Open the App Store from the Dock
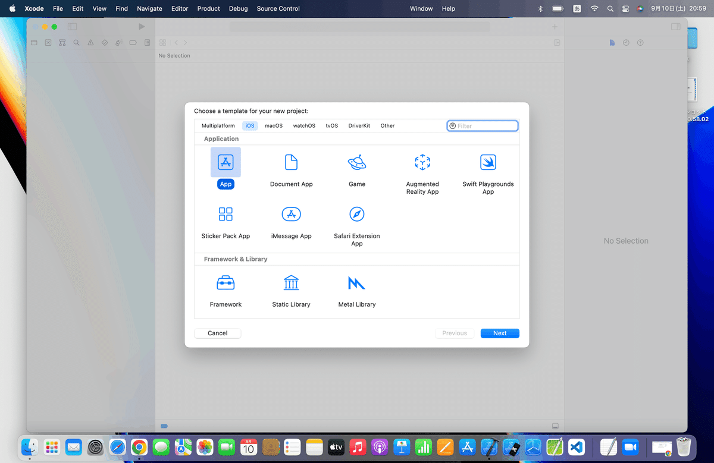 pos(467,447)
